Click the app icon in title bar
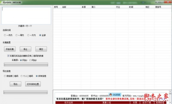Image resolution: width=172 pixels, height=104 pixels. (x=1, y=2)
